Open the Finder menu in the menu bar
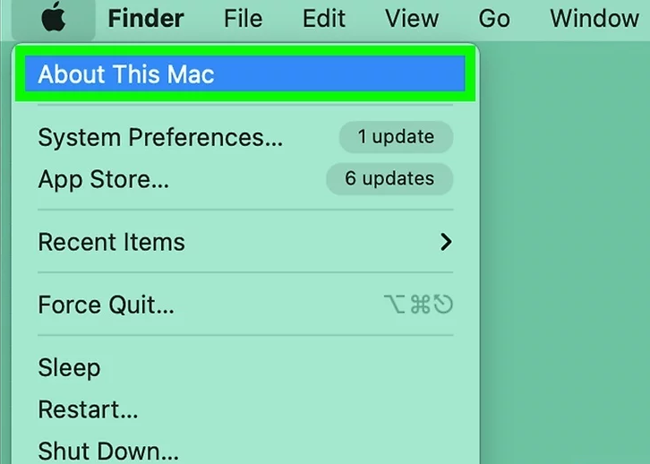The image size is (650, 464). 146,19
